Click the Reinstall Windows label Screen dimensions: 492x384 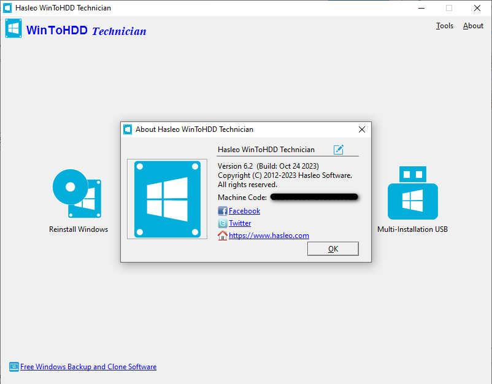(x=79, y=229)
